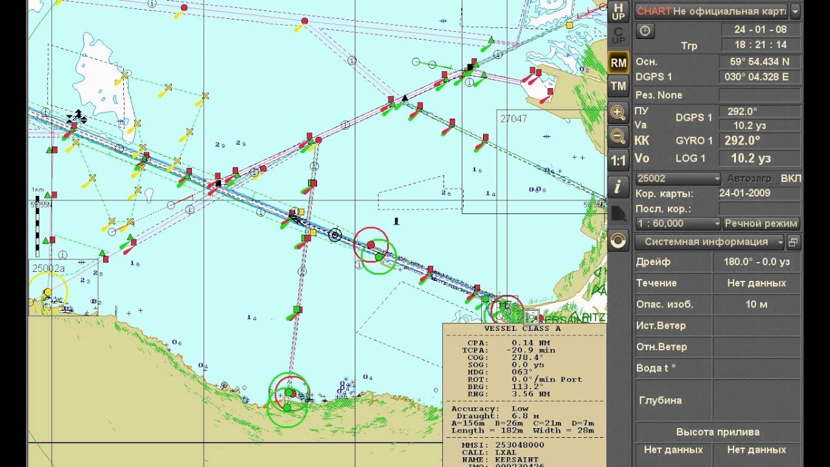
Task: Click the empty Посл. кор. field
Action: click(760, 208)
